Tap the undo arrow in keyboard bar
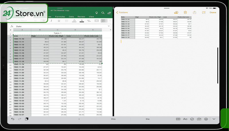The width and height of the screenshot is (229, 131). tap(13, 119)
